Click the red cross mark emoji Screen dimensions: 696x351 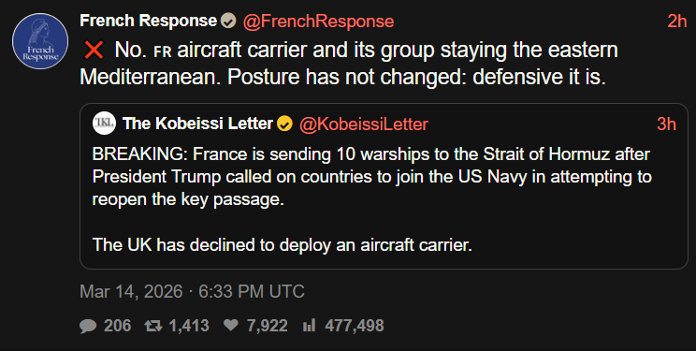94,51
